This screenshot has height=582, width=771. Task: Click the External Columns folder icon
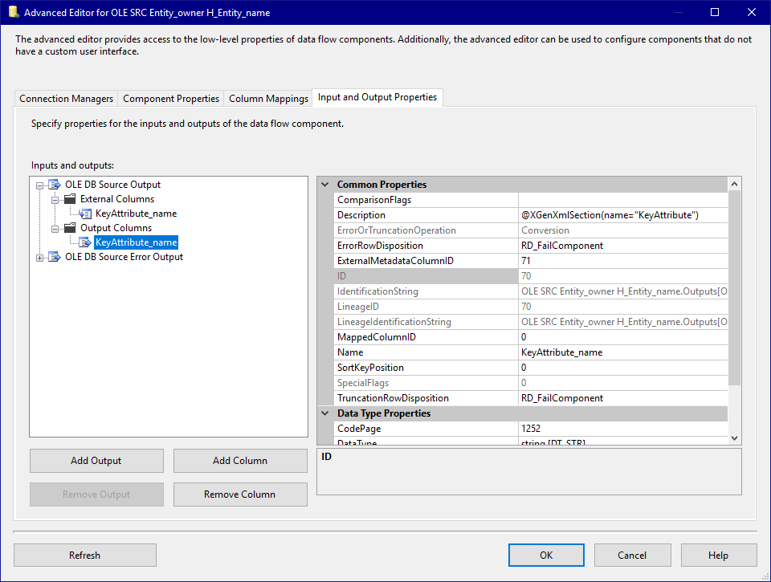pyautogui.click(x=70, y=199)
